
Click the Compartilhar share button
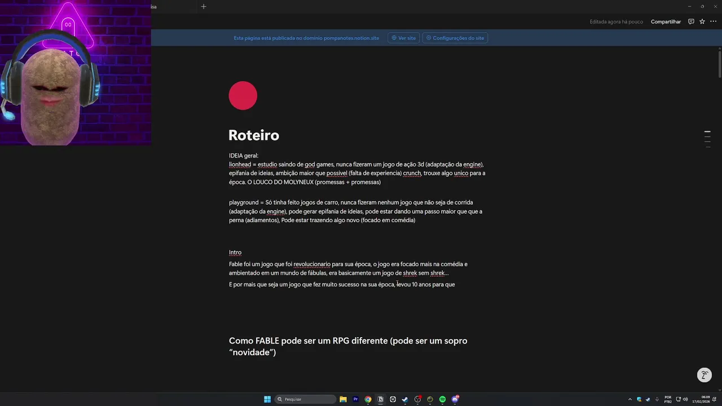click(666, 21)
